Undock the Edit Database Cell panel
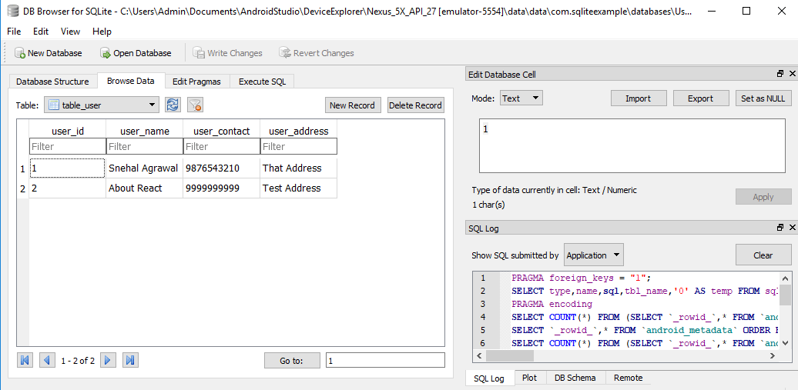The height and width of the screenshot is (390, 798). (780, 75)
